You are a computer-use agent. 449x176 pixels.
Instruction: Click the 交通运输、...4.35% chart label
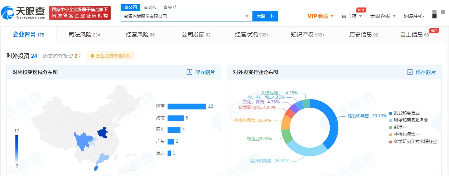pyautogui.click(x=279, y=93)
